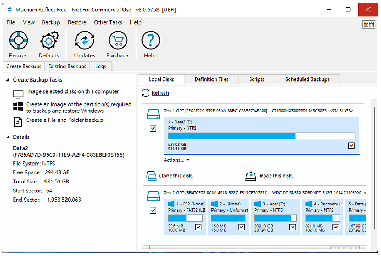Open the View menu

(x=28, y=22)
